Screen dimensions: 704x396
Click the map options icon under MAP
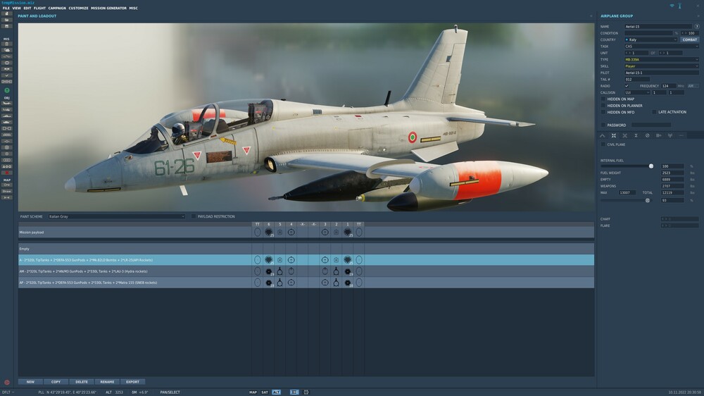[x=7, y=185]
